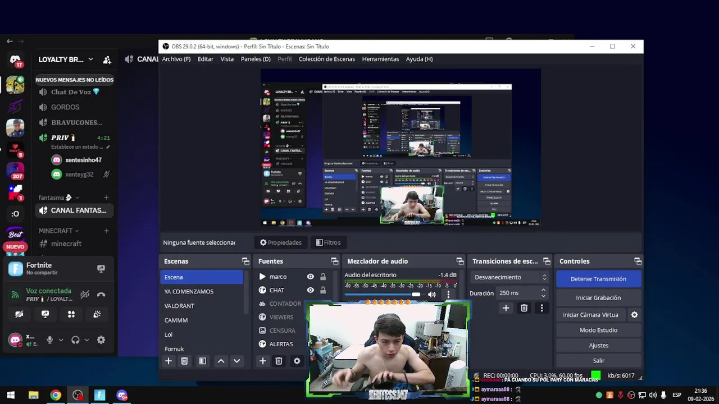Open the Herramientas menu
The width and height of the screenshot is (719, 404).
(x=380, y=59)
